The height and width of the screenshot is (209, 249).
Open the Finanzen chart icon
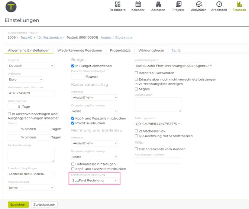pyautogui.click(x=239, y=4)
